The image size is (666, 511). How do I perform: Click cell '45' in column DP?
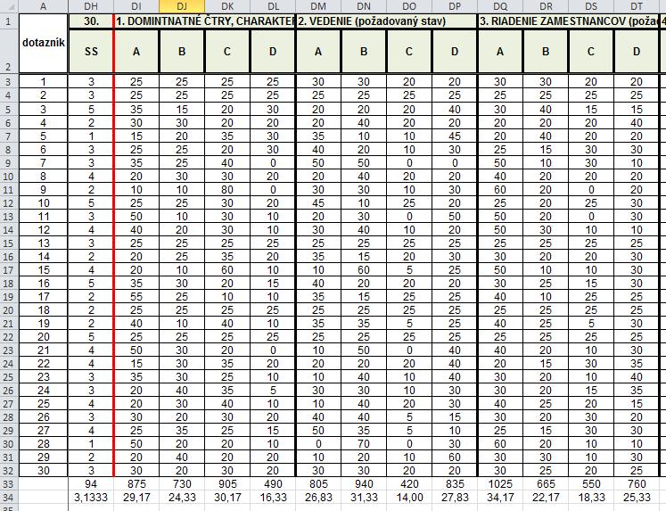[455, 136]
